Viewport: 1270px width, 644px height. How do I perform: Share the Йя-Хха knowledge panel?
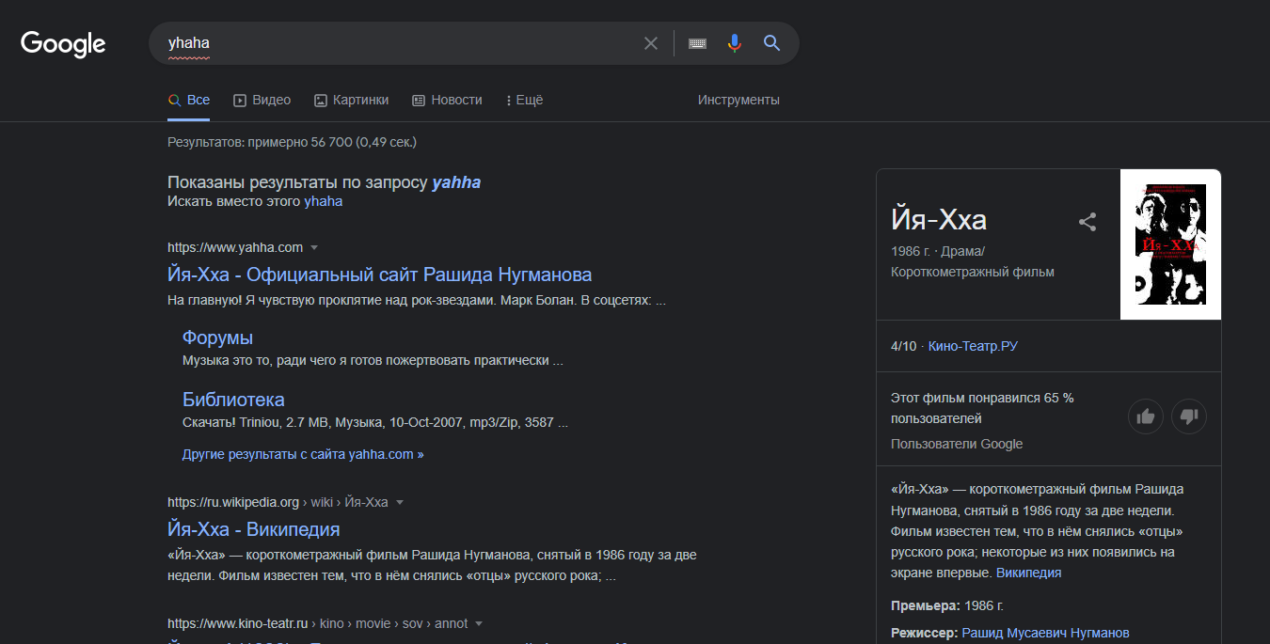tap(1087, 222)
